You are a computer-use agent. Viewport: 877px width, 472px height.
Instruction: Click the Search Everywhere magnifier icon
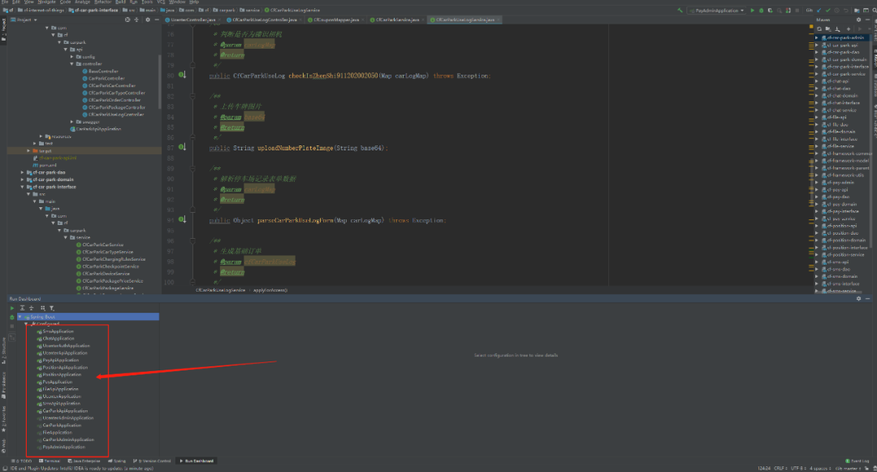[875, 11]
